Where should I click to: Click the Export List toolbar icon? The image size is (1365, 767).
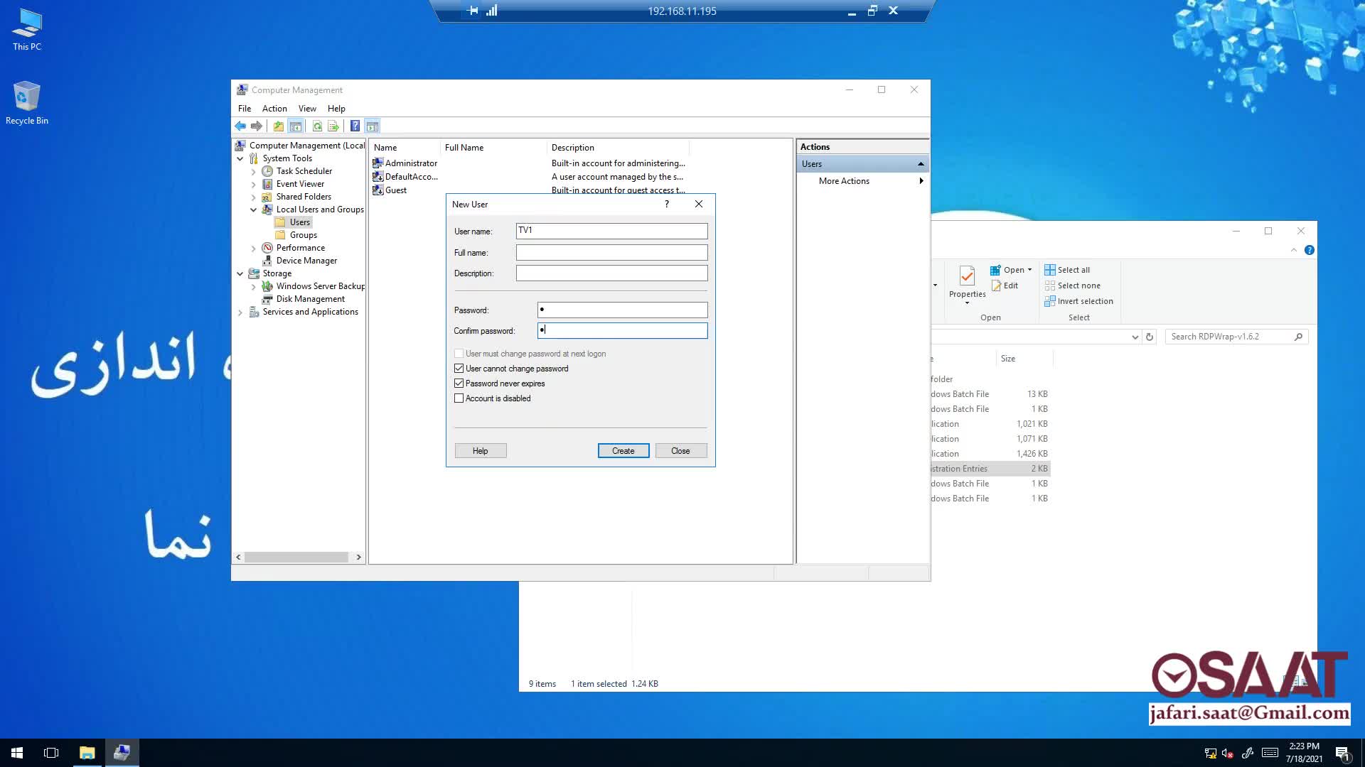coord(333,126)
